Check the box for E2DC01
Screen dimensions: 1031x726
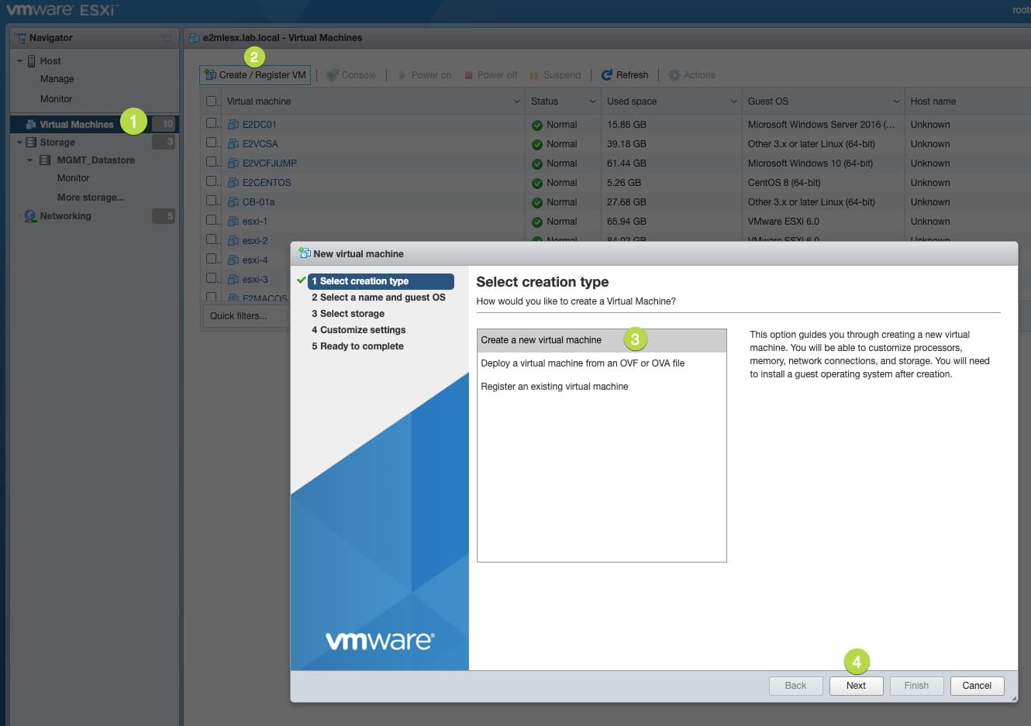tap(211, 123)
